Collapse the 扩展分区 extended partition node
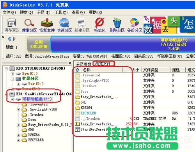Image resolution: width=195 pixels, height=152 pixels. tap(12, 79)
